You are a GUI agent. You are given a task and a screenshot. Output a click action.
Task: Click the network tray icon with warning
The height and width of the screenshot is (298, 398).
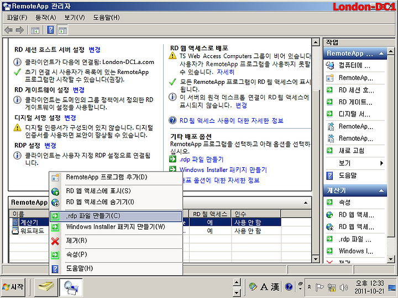[x=332, y=287]
